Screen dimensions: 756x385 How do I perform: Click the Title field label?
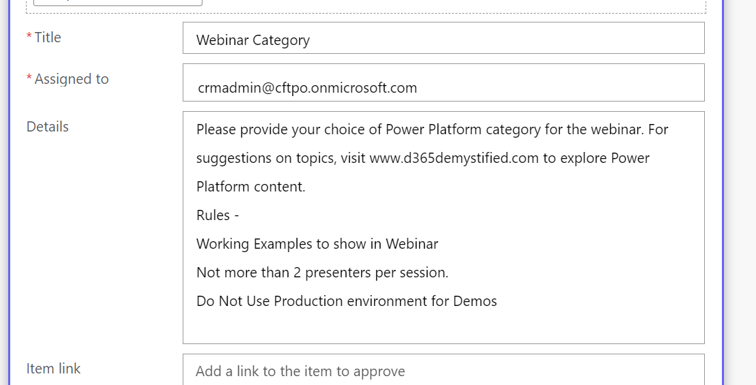[x=48, y=37]
